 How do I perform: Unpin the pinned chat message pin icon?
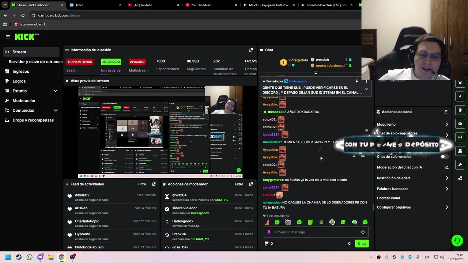coord(356,81)
